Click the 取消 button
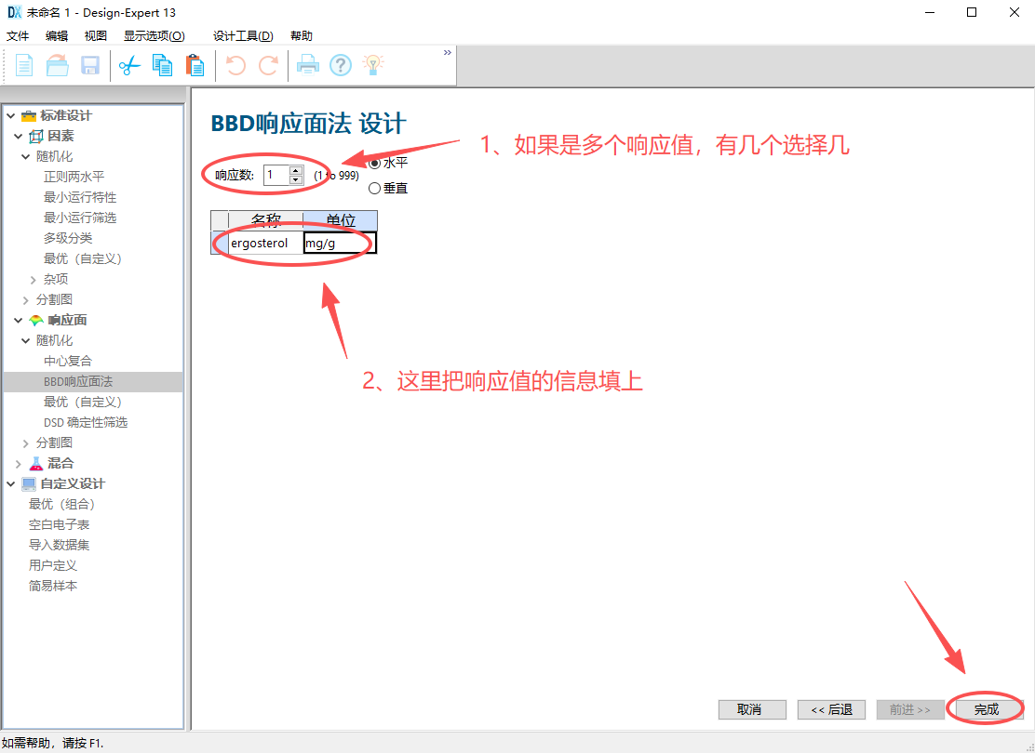This screenshot has width=1035, height=753. pyautogui.click(x=752, y=709)
